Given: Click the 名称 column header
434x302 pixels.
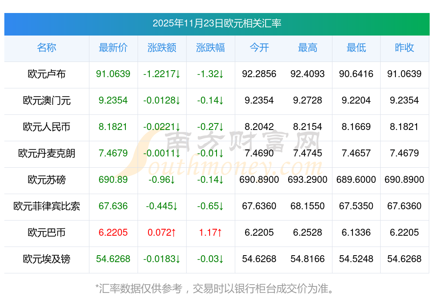Looking at the screenshot, I should (46, 48).
